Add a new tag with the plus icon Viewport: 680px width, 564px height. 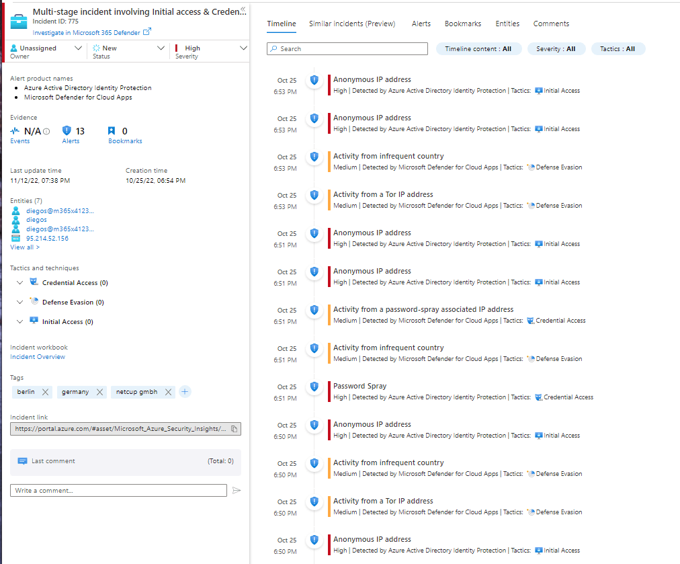coord(185,391)
